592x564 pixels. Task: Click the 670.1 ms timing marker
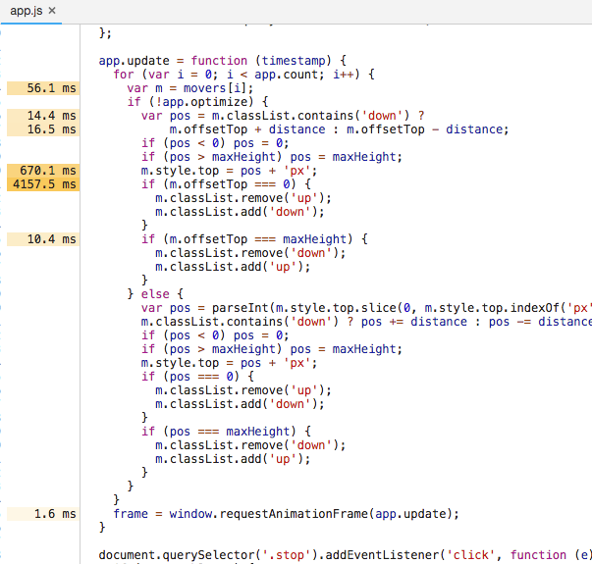tap(43, 171)
